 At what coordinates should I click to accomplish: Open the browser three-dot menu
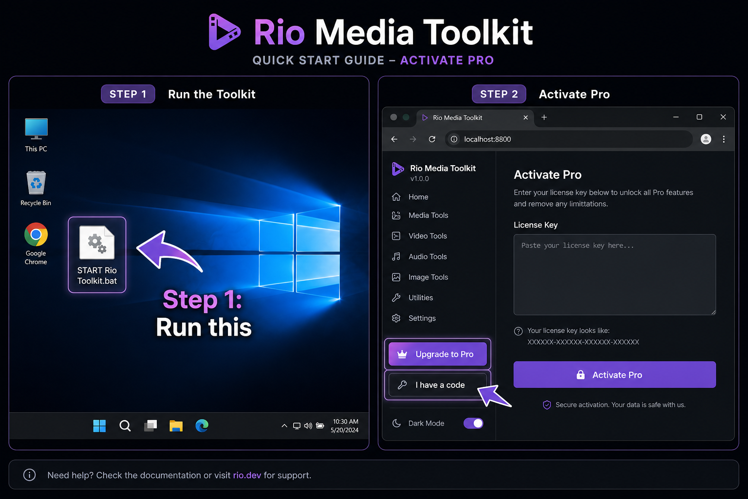pyautogui.click(x=724, y=139)
